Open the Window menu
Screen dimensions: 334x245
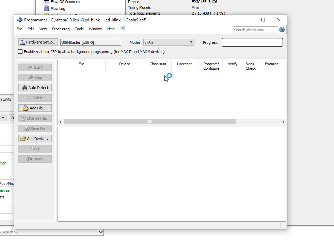[x=95, y=29]
